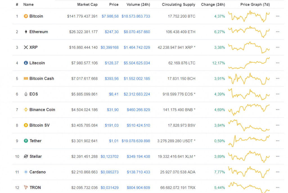Open the more options menu for Ethereum row
Screen dimensions: 288x193
278,32
